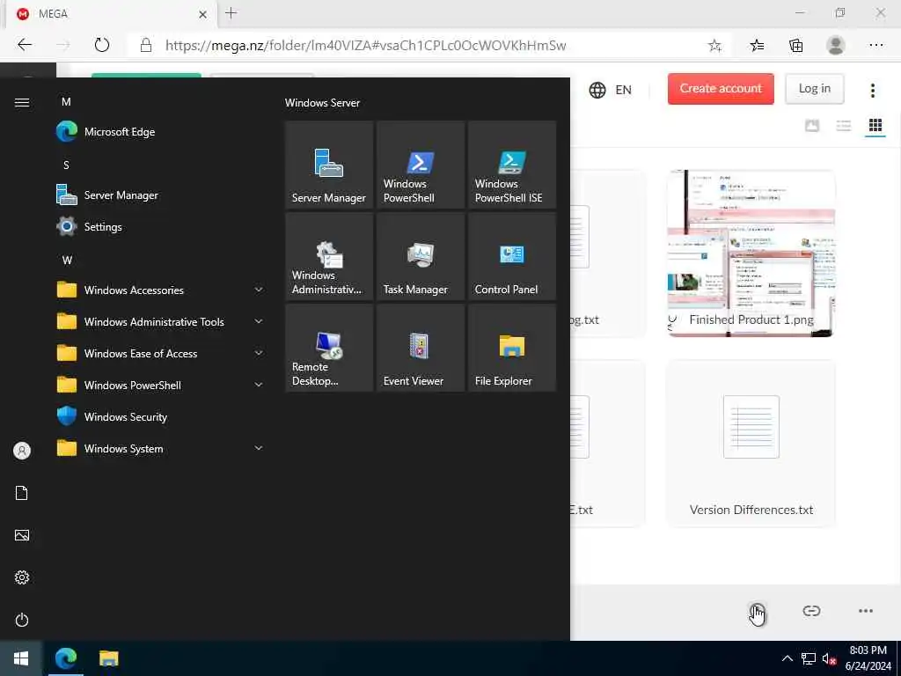Open Documents from Start sidebar
The height and width of the screenshot is (676, 901).
22,493
